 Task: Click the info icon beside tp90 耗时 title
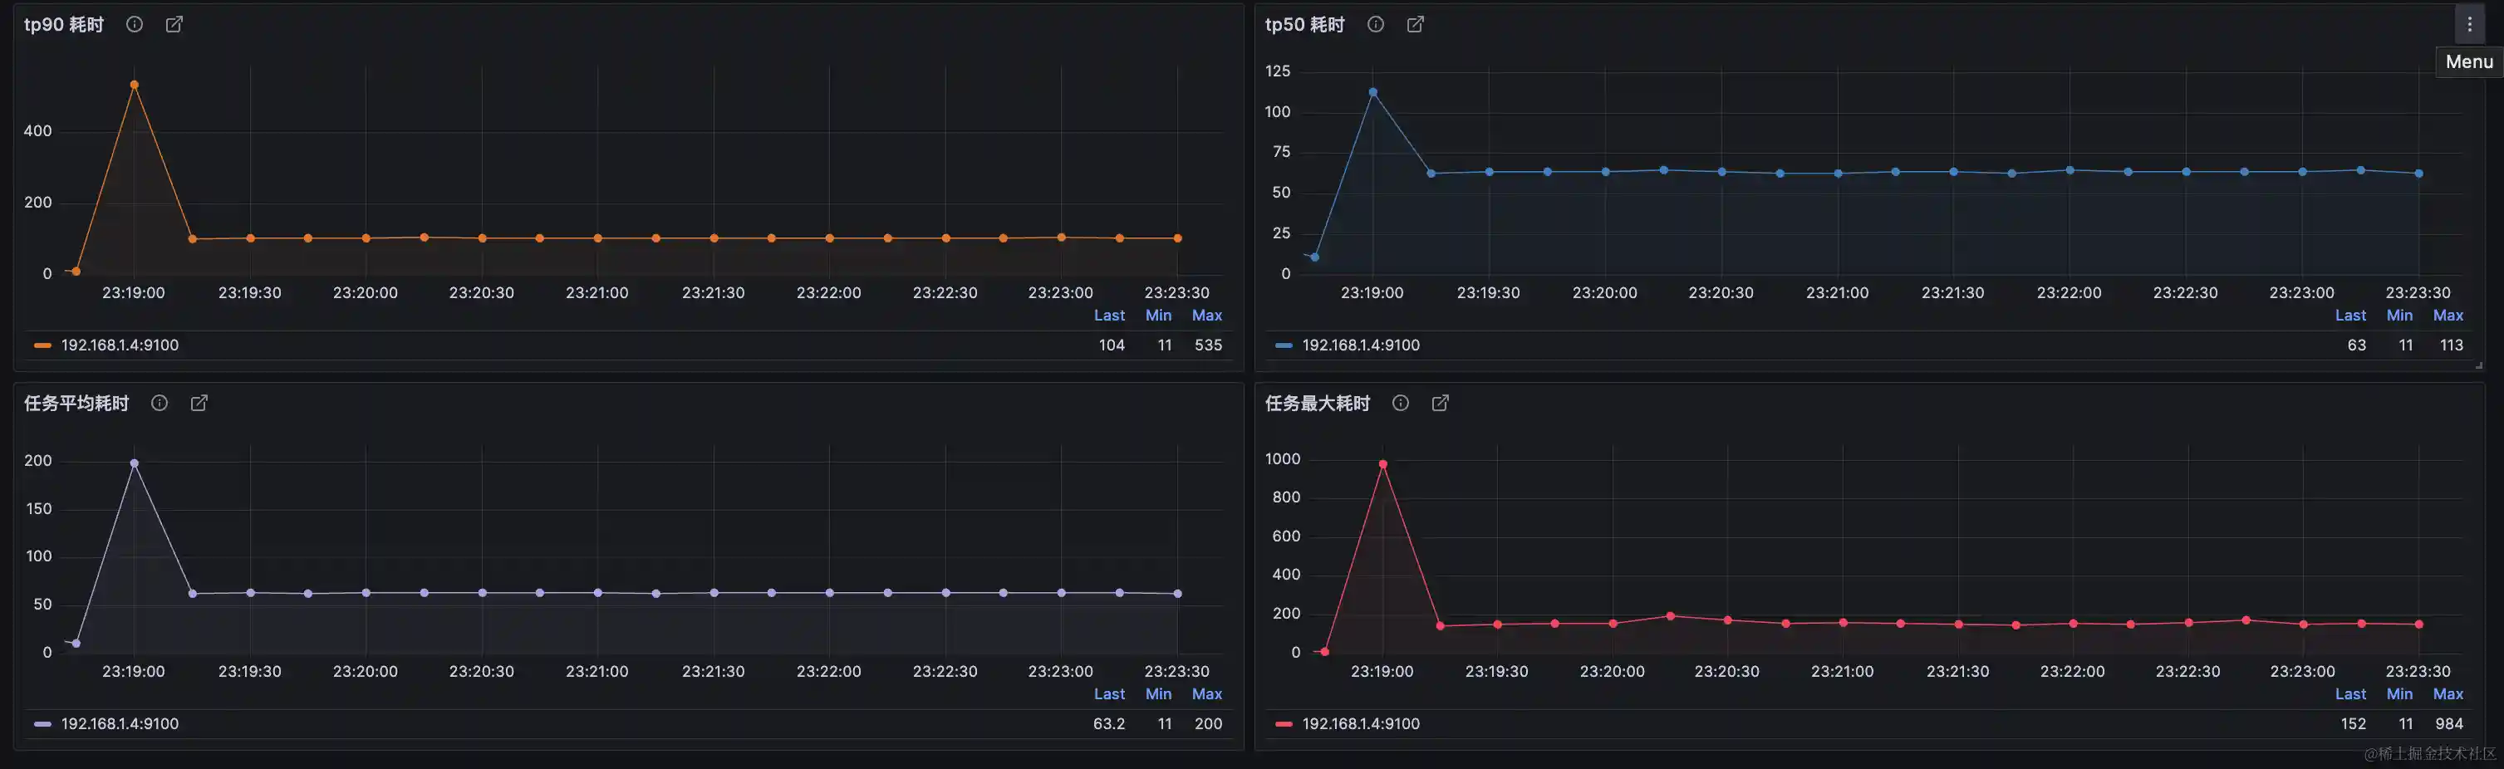click(x=134, y=24)
